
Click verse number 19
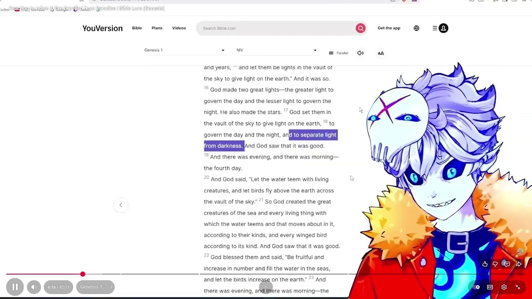(206, 155)
